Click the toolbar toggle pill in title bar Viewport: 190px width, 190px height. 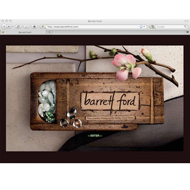(x=187, y=21)
